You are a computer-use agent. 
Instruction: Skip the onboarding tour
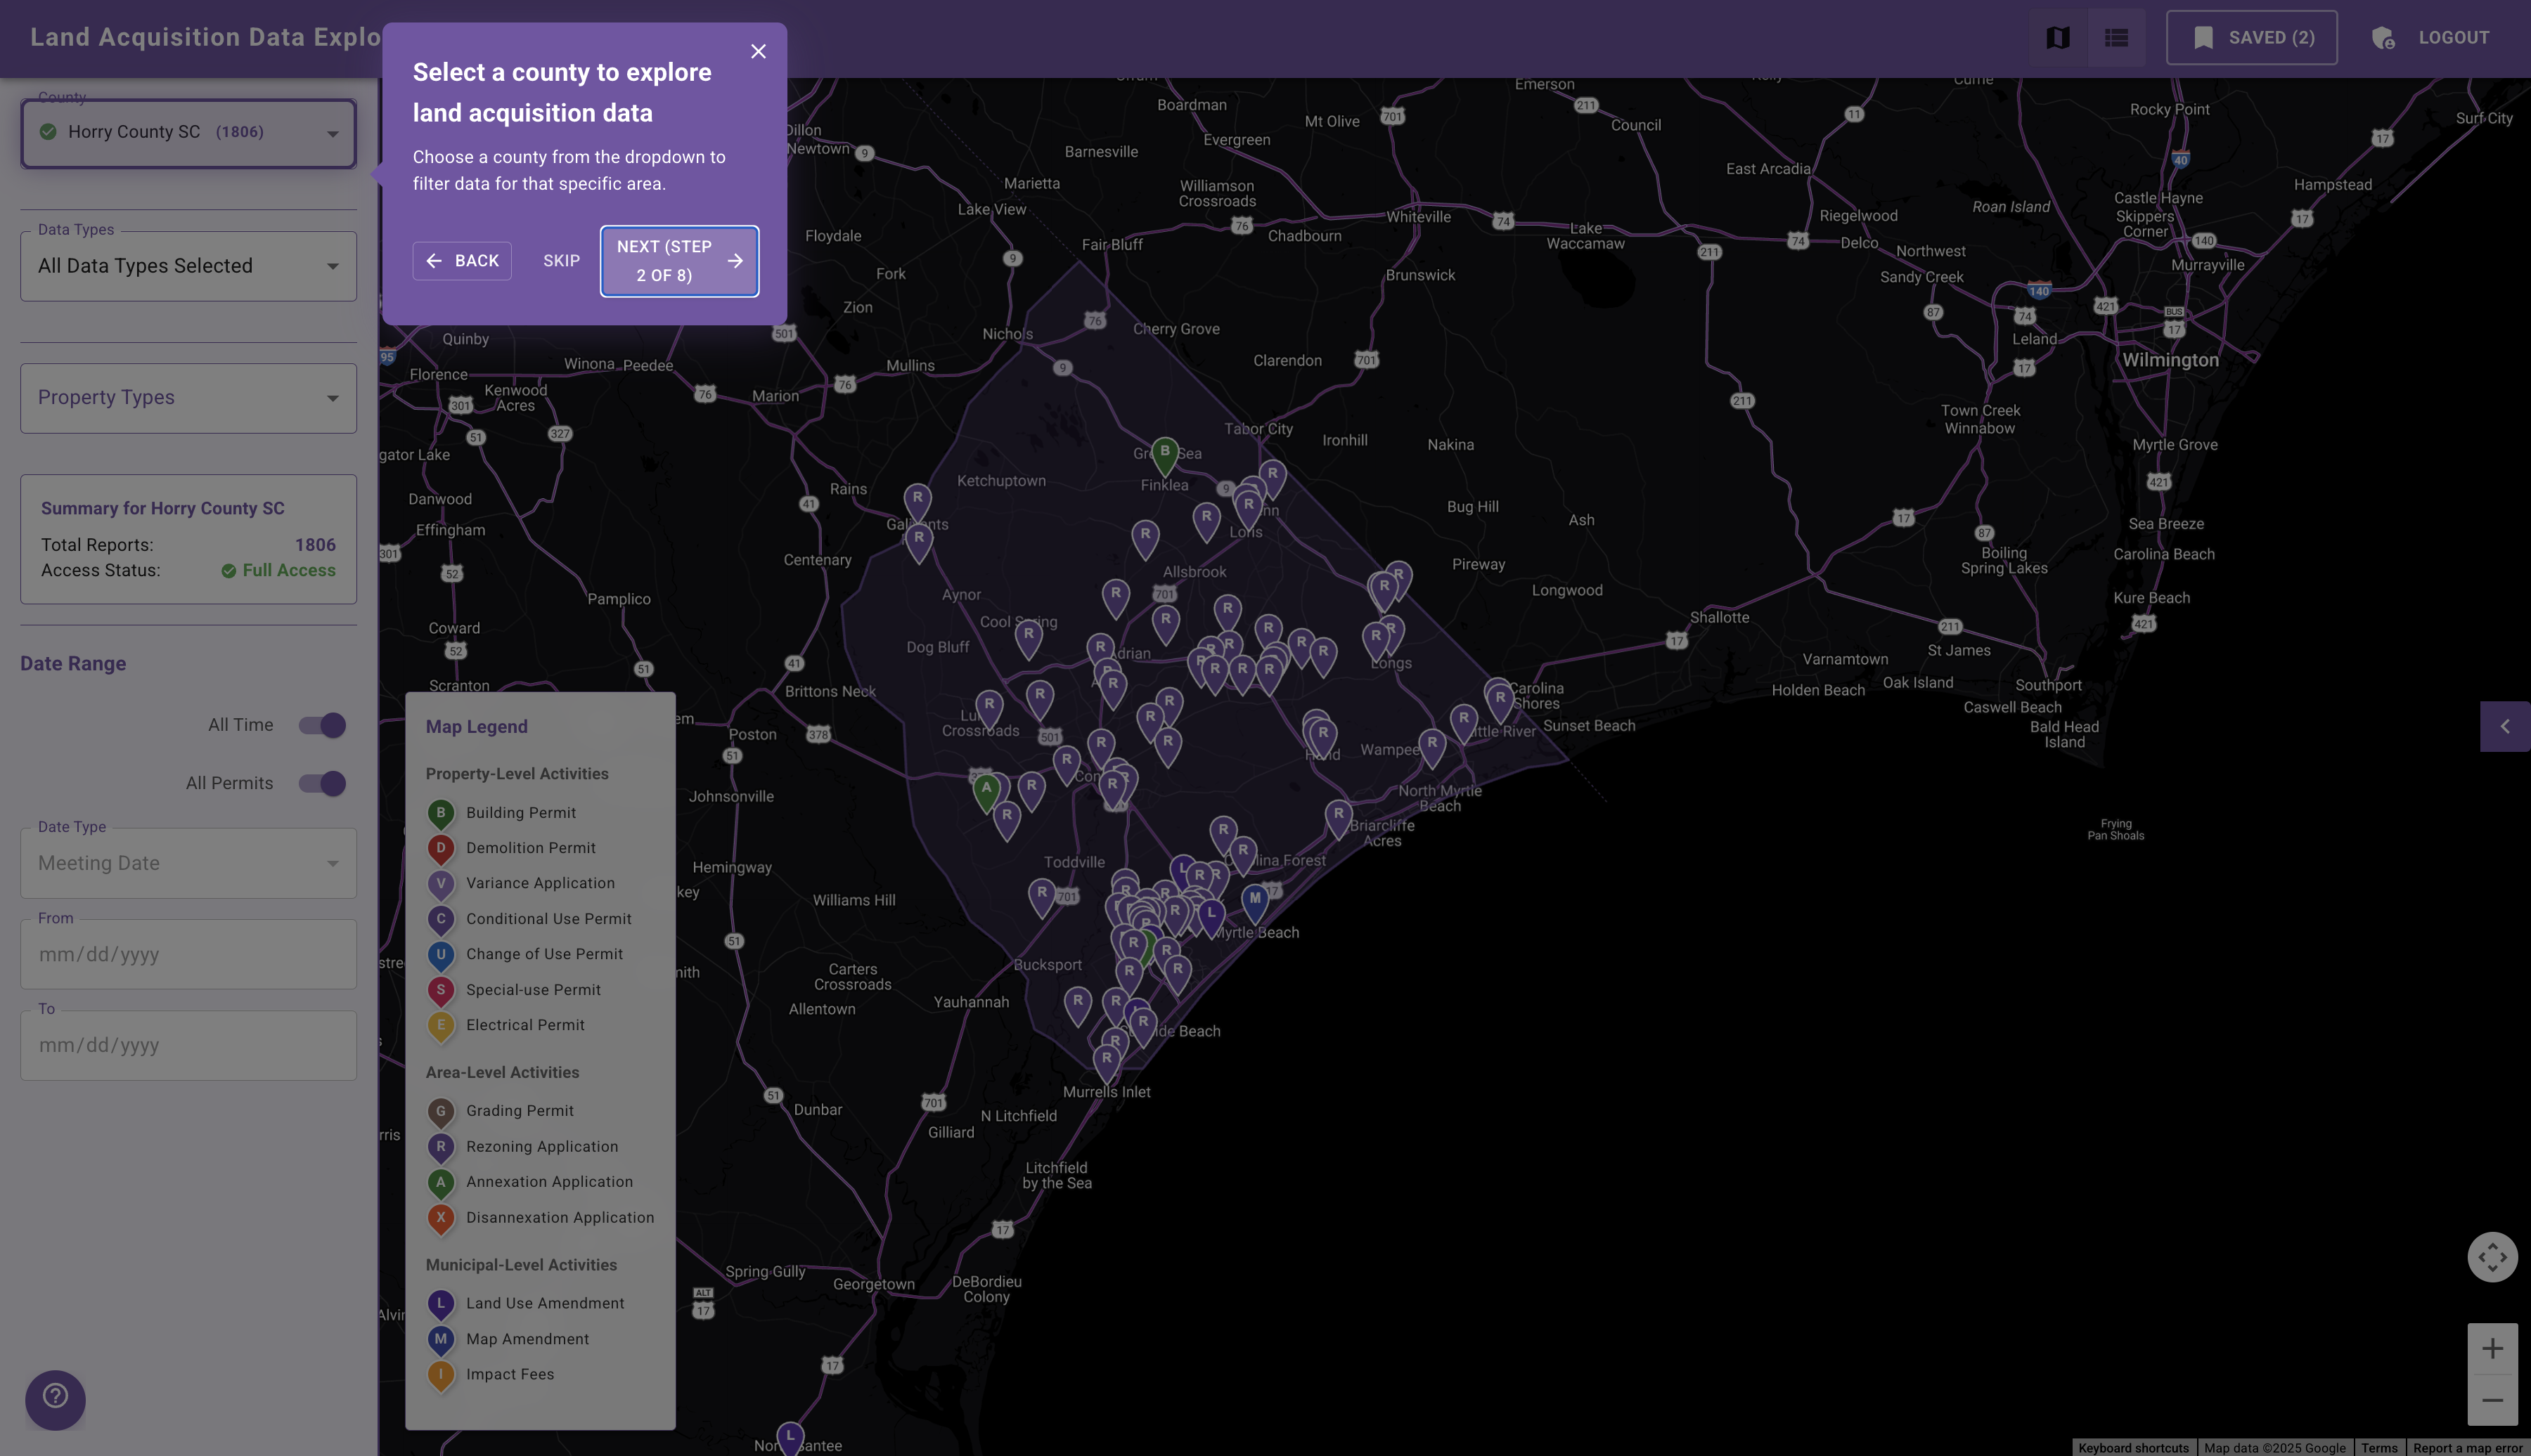coord(560,260)
